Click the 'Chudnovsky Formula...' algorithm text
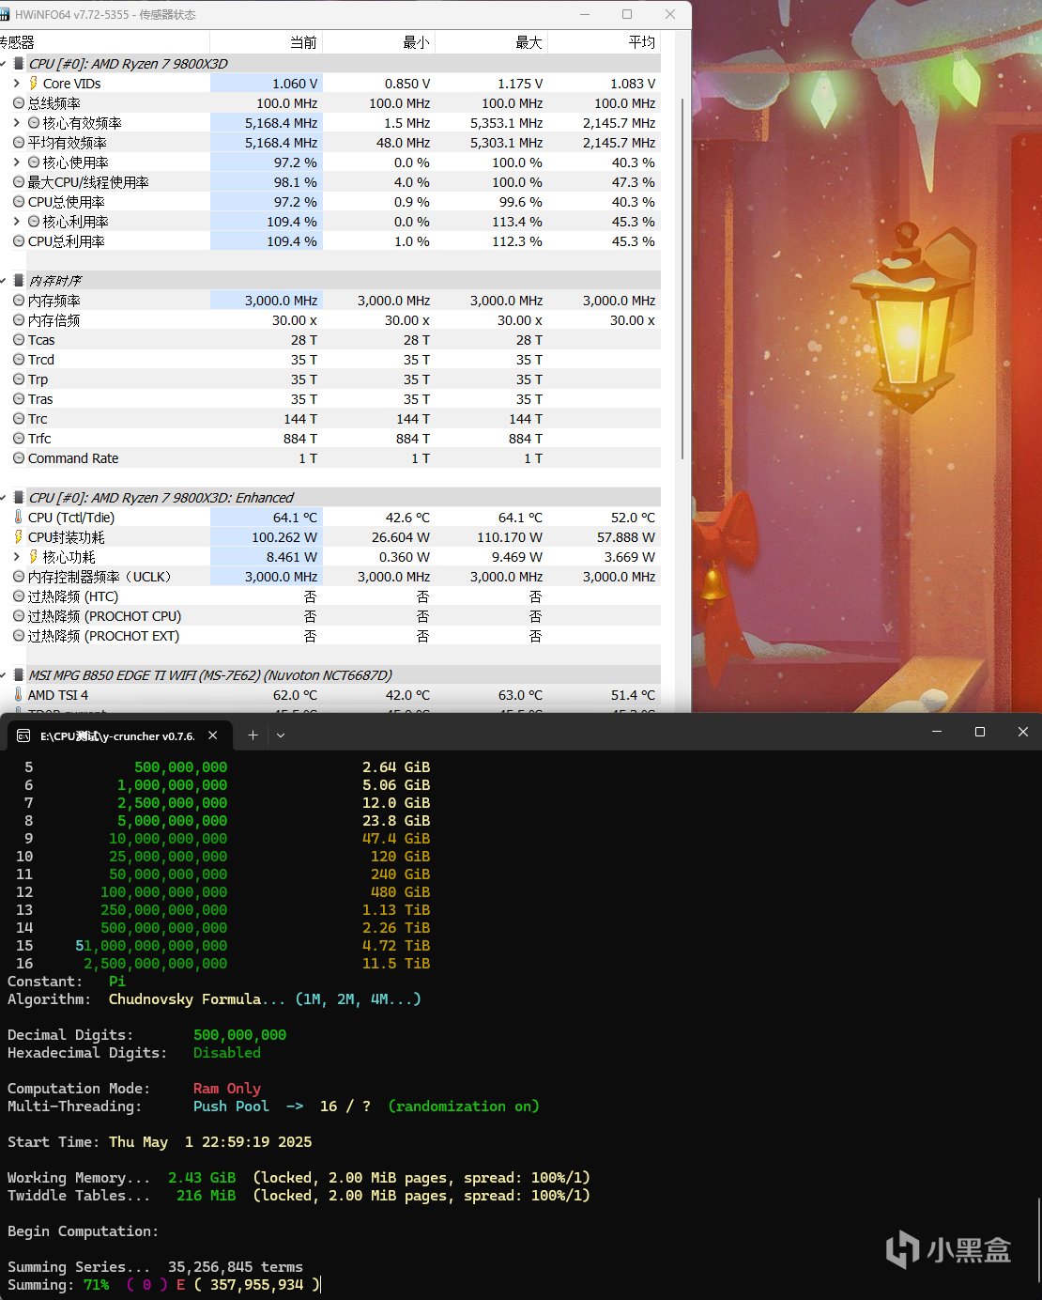The width and height of the screenshot is (1042, 1300). [197, 999]
